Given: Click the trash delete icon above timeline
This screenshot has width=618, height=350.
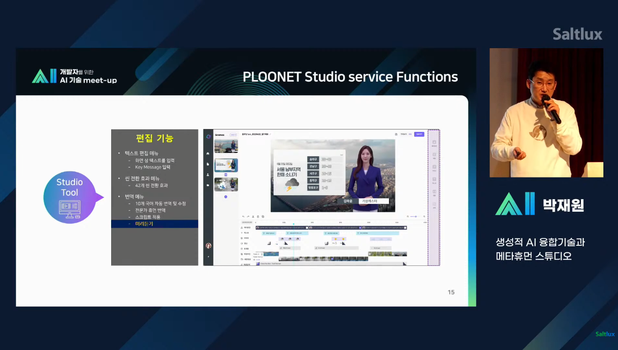Looking at the screenshot, I should pos(258,217).
